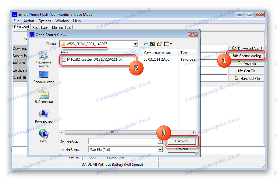The width and height of the screenshot is (277, 180).
Task: Click the scrollbar right arrow in file list
Action: (194, 132)
